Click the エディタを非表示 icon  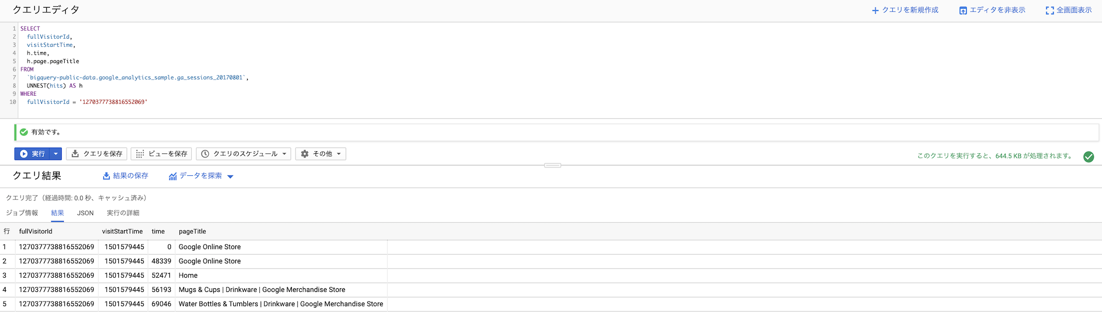tap(963, 11)
